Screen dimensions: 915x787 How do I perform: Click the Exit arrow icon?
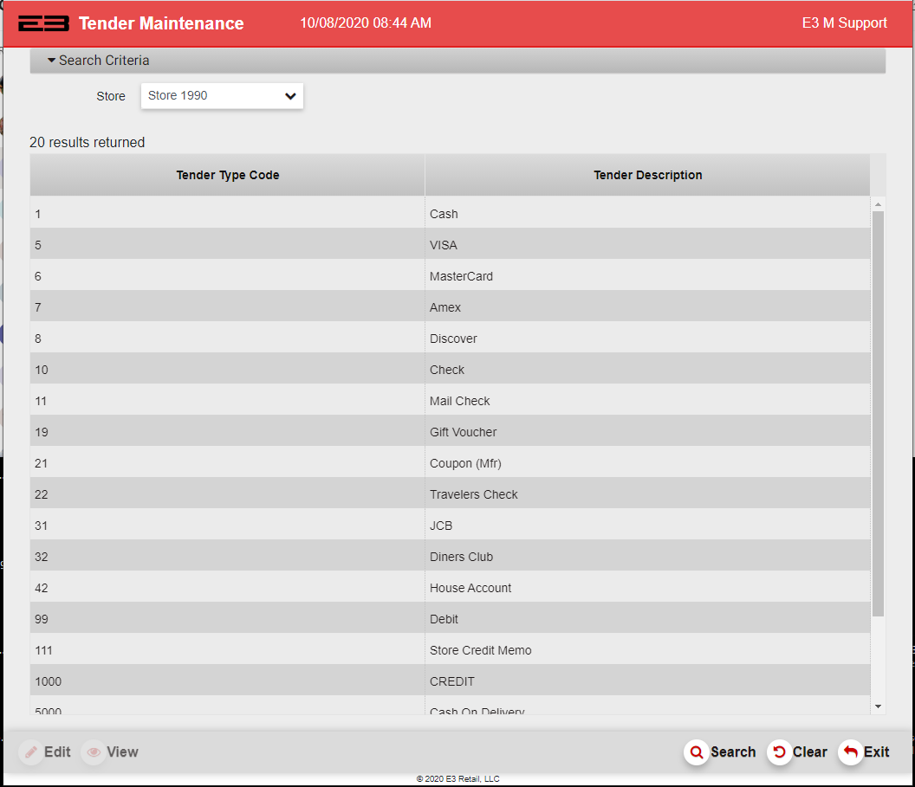click(850, 752)
